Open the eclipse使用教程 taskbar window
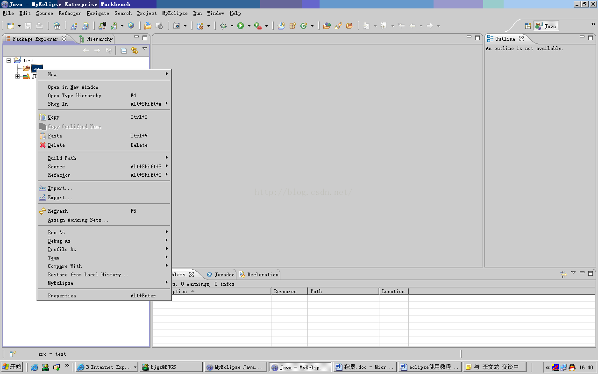The width and height of the screenshot is (598, 374). pyautogui.click(x=429, y=367)
